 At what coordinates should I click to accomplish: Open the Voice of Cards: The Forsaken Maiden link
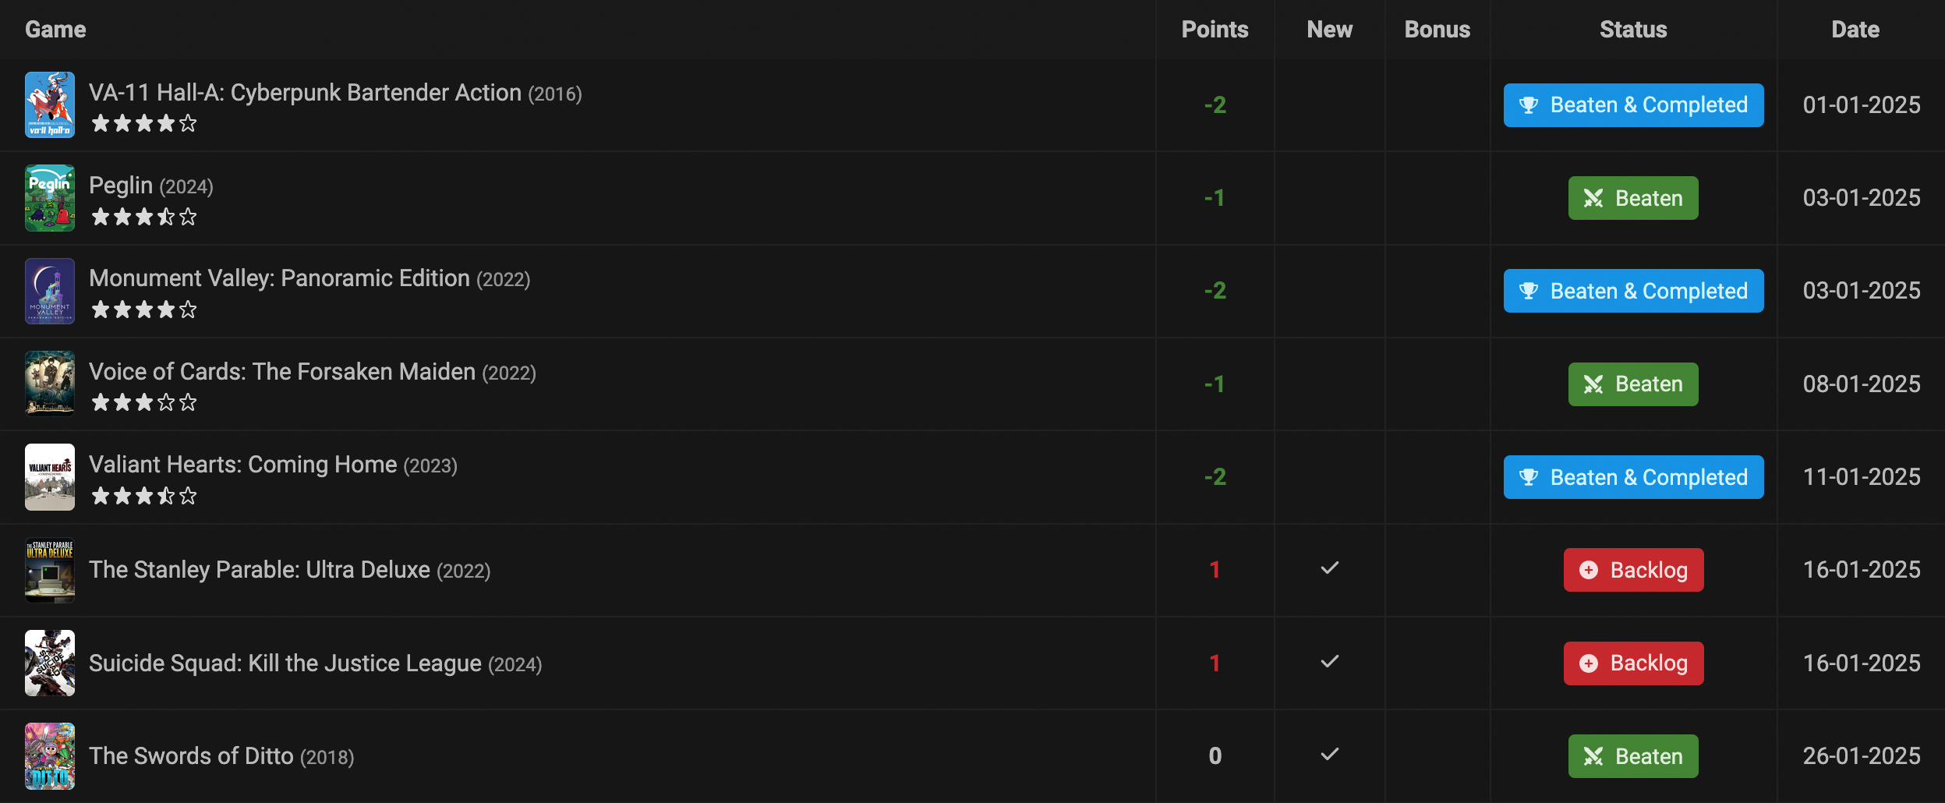(x=282, y=372)
